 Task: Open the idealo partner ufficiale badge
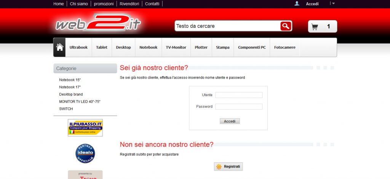point(85,153)
